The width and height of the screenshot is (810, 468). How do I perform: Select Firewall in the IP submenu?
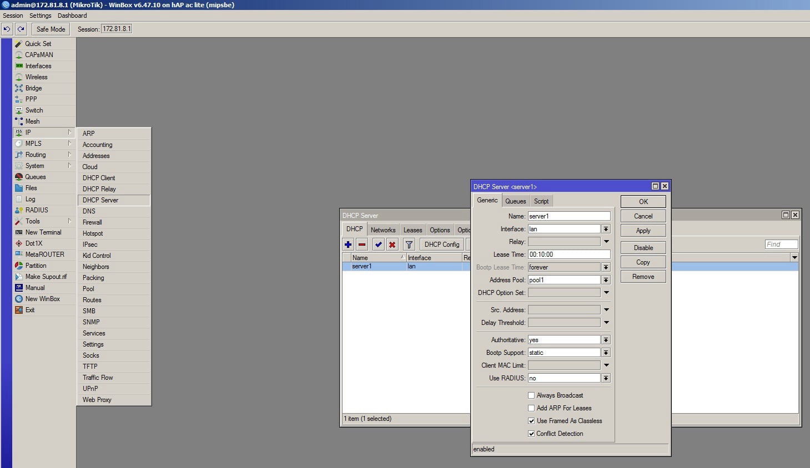[92, 222]
